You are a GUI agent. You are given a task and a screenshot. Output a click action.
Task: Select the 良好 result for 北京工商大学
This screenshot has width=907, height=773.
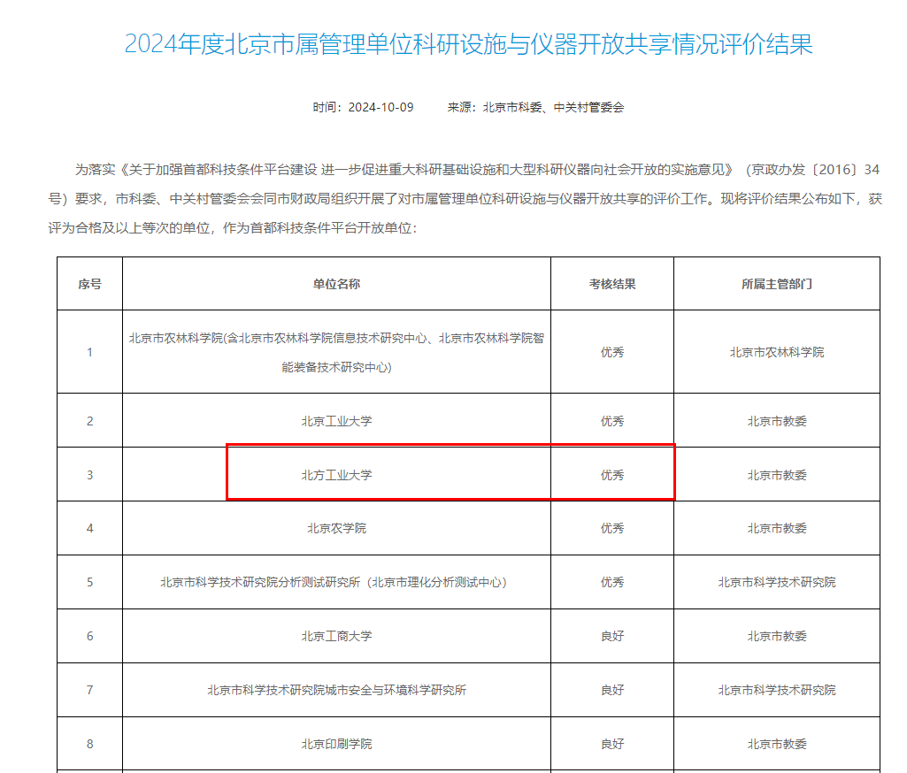tap(612, 636)
